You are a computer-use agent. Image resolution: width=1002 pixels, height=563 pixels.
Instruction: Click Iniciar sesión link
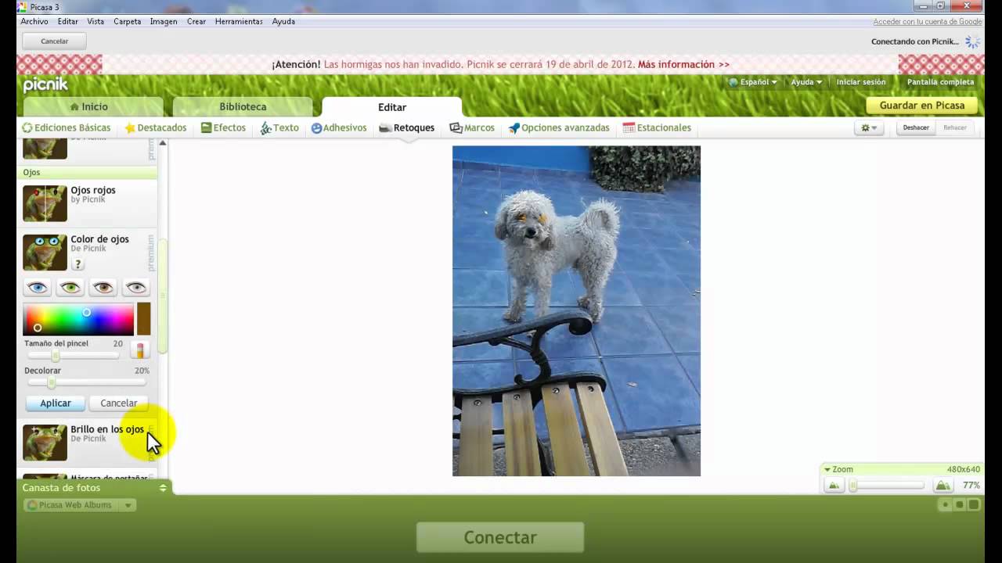861,82
